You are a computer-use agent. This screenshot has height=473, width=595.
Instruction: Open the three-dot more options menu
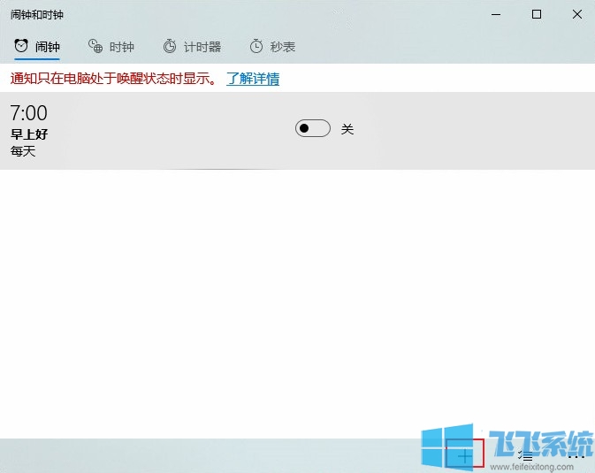(576, 456)
